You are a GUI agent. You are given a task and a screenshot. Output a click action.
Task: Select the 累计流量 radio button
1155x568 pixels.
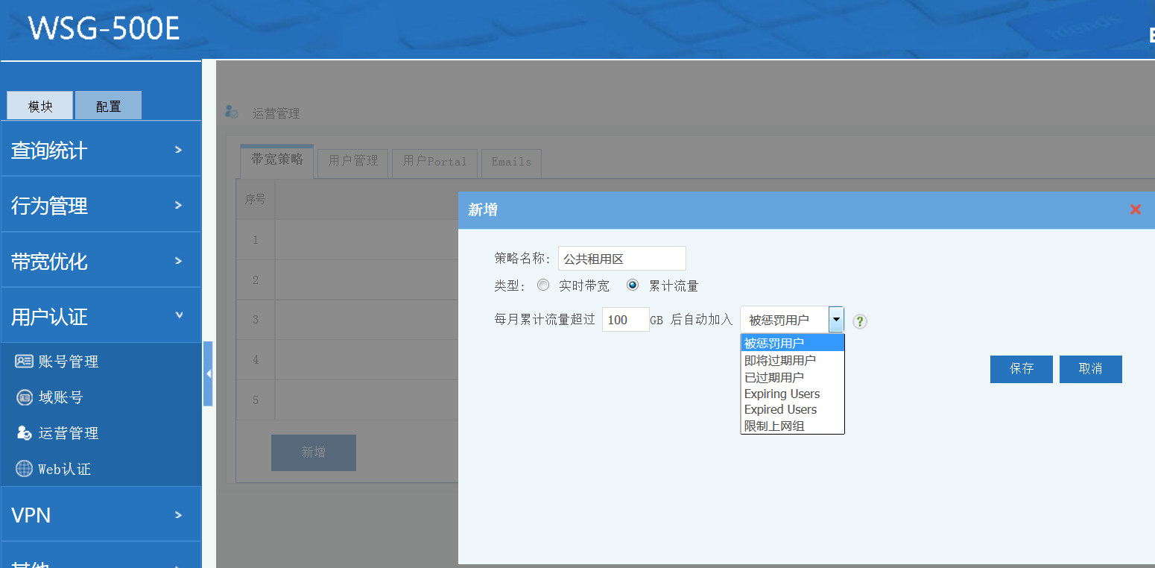tap(633, 285)
